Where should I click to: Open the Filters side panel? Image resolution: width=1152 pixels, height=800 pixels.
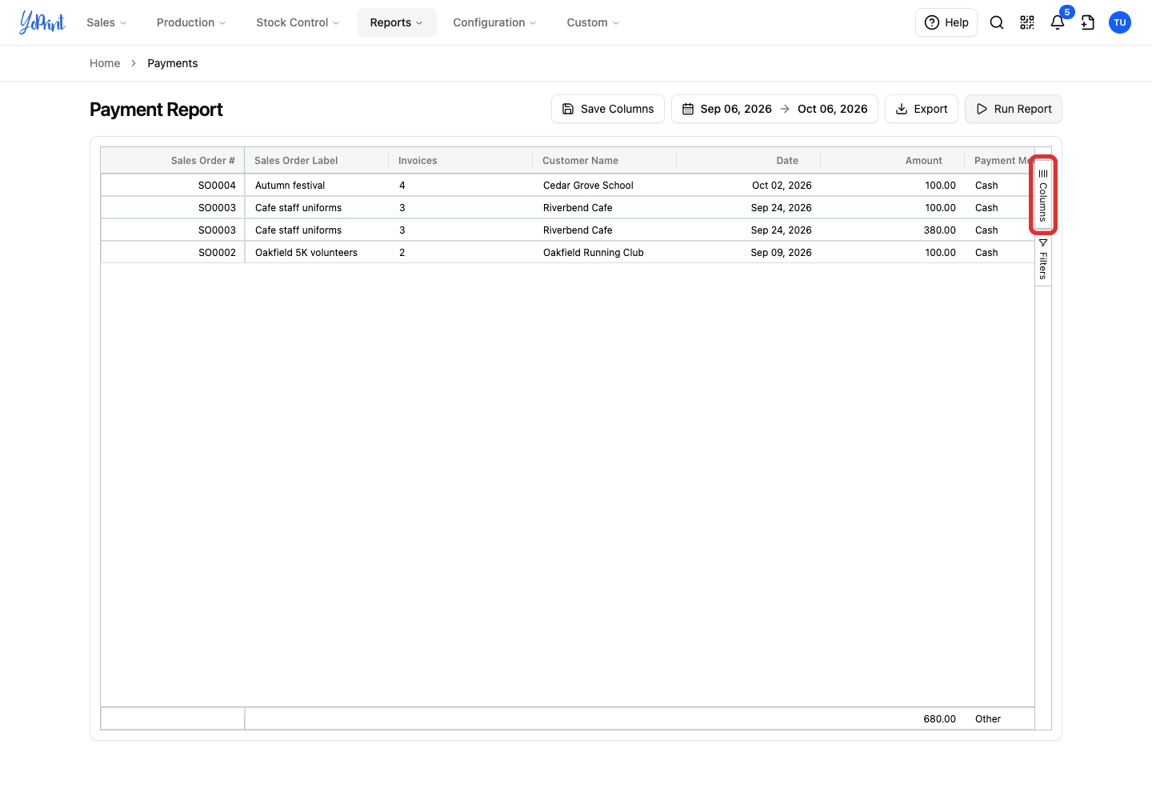1043,258
